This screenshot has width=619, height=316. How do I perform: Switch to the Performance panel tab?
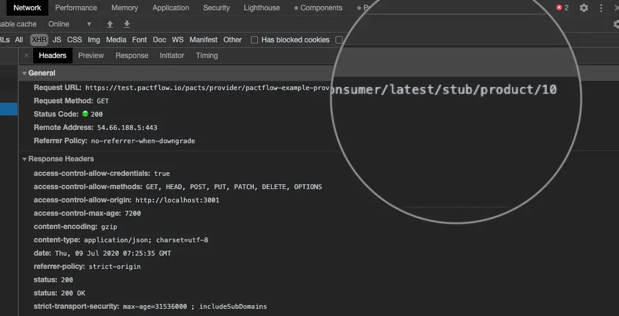76,8
